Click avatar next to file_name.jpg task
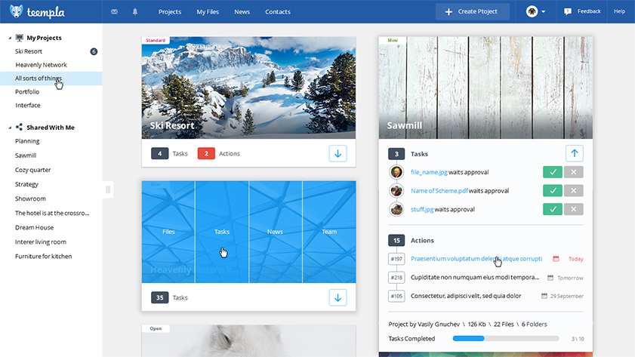635x357 pixels. [x=396, y=172]
